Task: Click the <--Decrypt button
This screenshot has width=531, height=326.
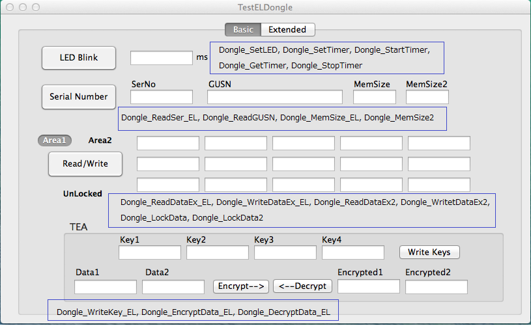Action: [302, 286]
